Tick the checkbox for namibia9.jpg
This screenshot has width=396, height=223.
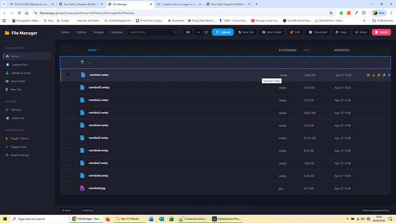coord(67,188)
